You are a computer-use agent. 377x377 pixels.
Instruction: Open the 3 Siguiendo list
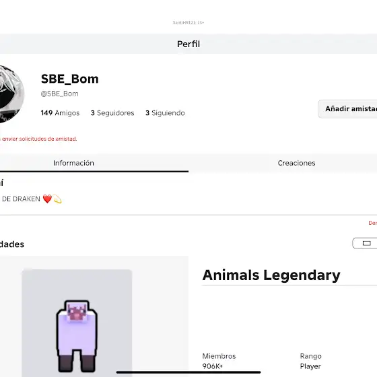pyautogui.click(x=165, y=113)
